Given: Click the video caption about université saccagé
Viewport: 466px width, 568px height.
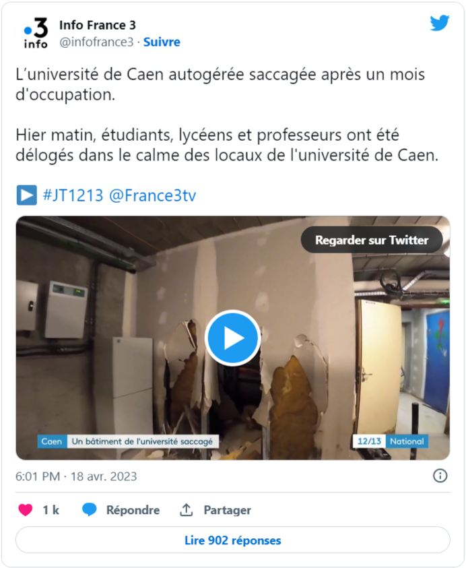Looking at the screenshot, I should (142, 441).
